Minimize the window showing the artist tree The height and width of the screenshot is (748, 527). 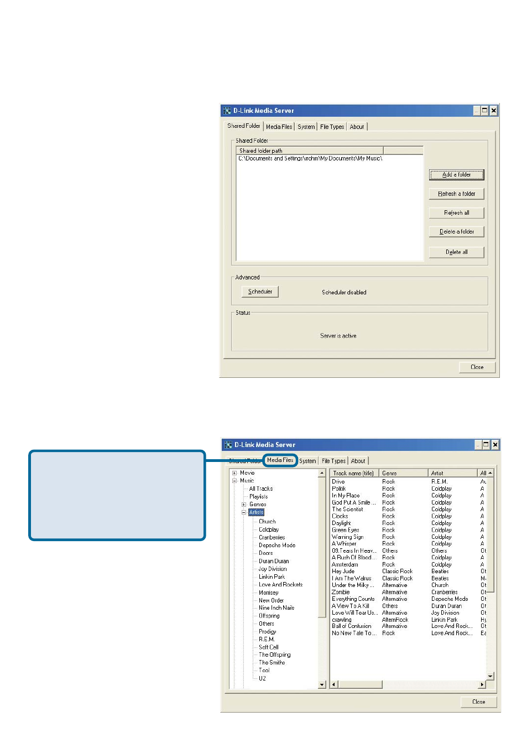pos(478,445)
